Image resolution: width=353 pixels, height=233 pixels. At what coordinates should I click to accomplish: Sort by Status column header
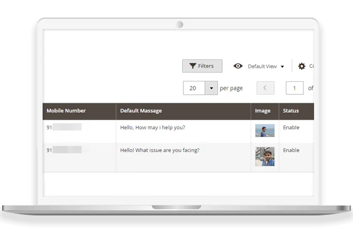[291, 111]
